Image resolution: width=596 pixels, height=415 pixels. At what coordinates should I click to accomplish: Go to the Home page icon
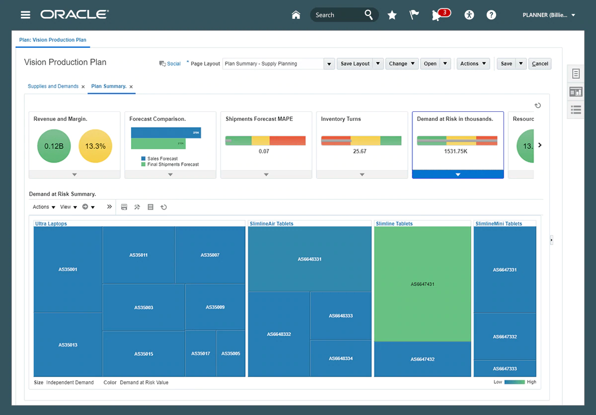point(296,15)
